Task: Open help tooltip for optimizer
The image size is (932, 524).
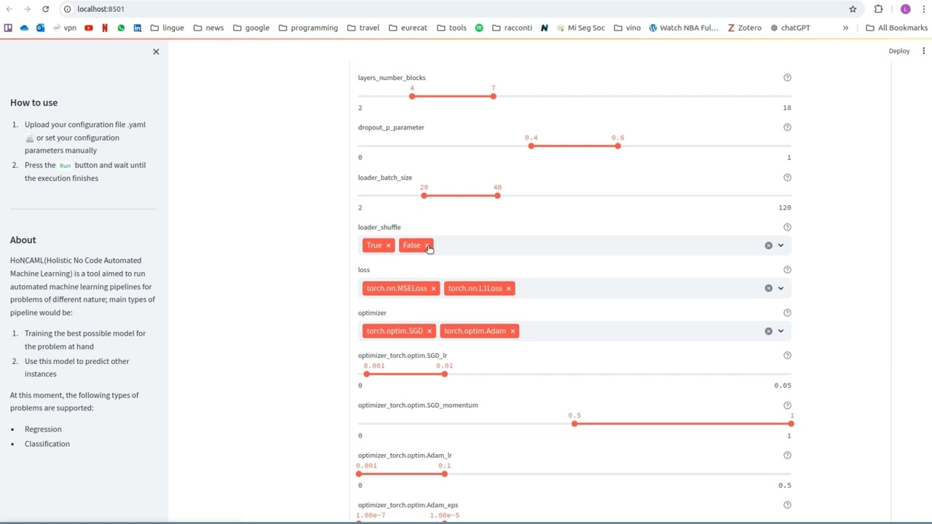Action: click(x=787, y=313)
